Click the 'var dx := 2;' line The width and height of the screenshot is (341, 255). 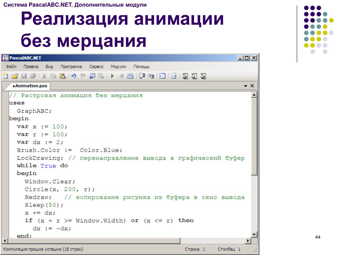40,142
